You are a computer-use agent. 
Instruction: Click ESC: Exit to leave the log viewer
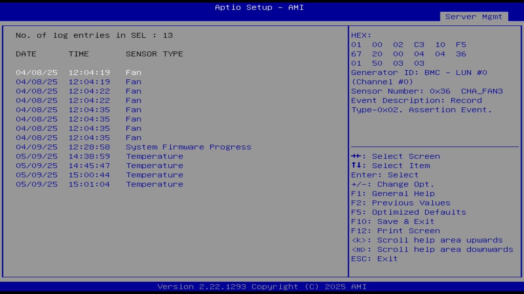pos(374,258)
